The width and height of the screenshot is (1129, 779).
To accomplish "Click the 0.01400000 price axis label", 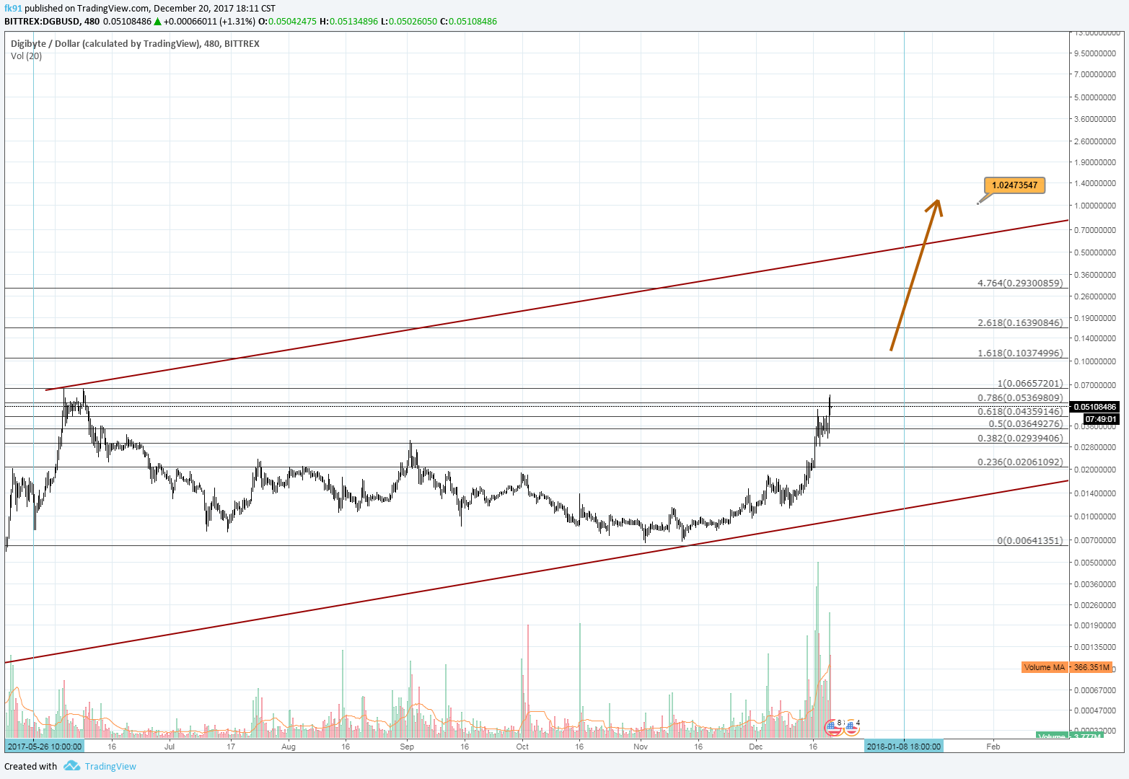I will tap(1095, 493).
